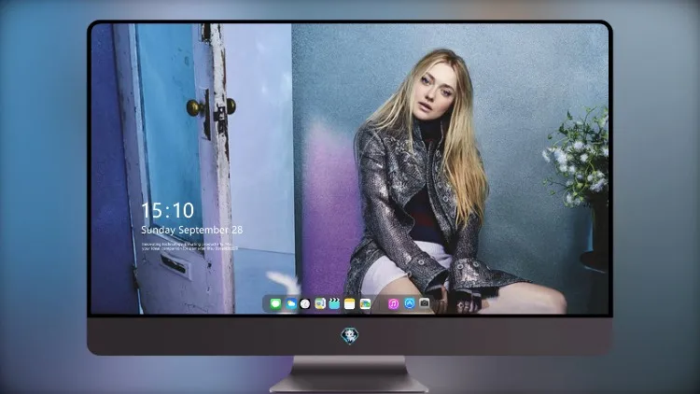Click the logo emblem on monitor chin
Screen dimensions: 700x394
click(x=350, y=336)
